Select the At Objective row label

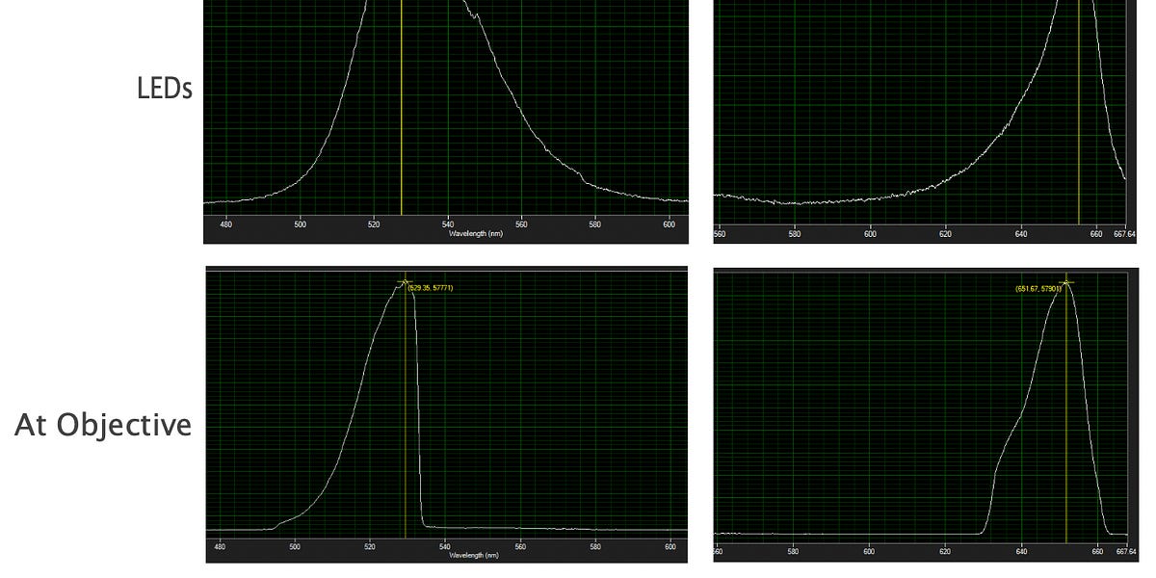(103, 424)
